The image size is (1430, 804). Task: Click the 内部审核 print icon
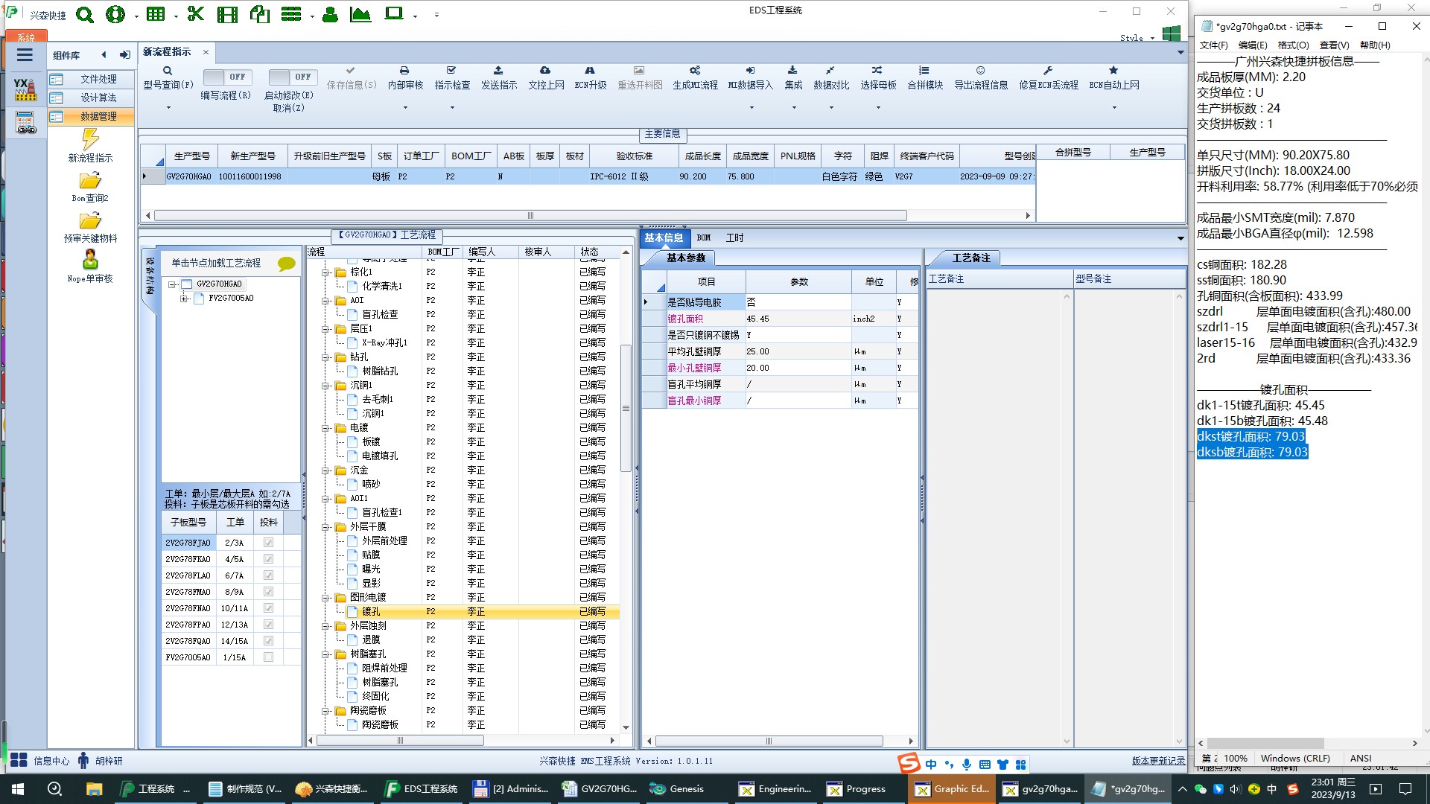404,71
